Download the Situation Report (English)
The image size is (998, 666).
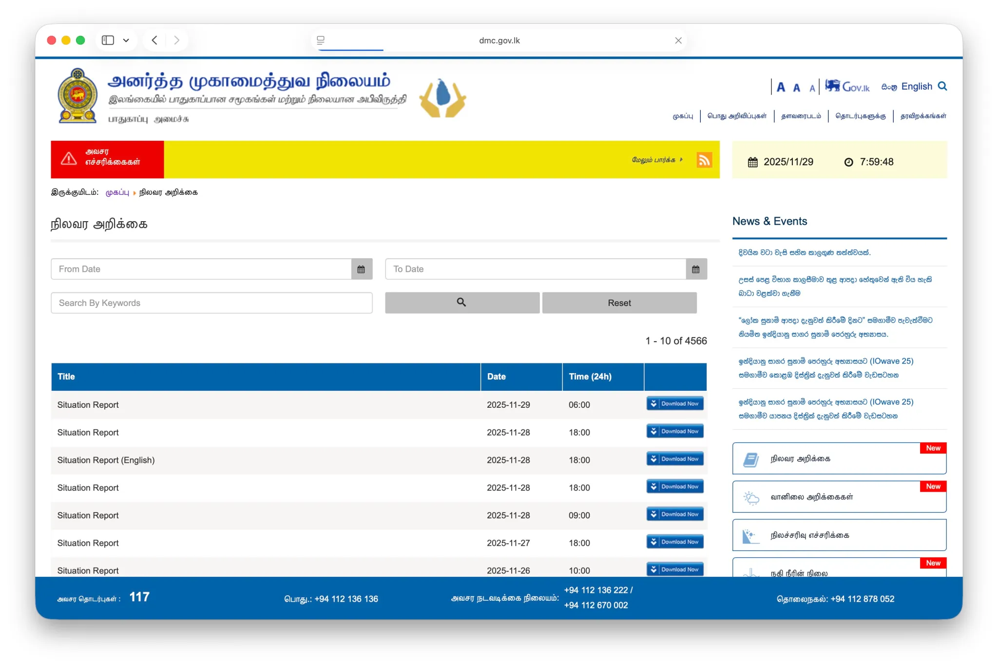pos(675,459)
